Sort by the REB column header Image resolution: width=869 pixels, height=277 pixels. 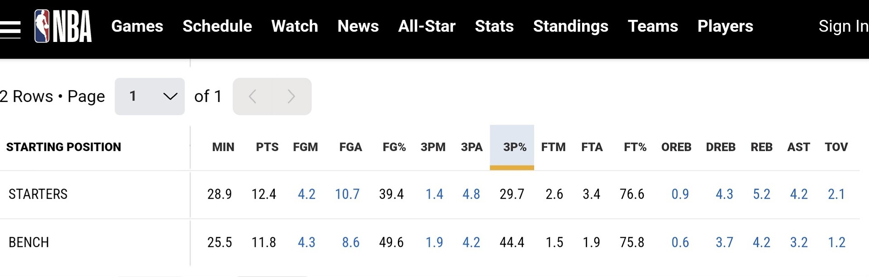pos(761,147)
